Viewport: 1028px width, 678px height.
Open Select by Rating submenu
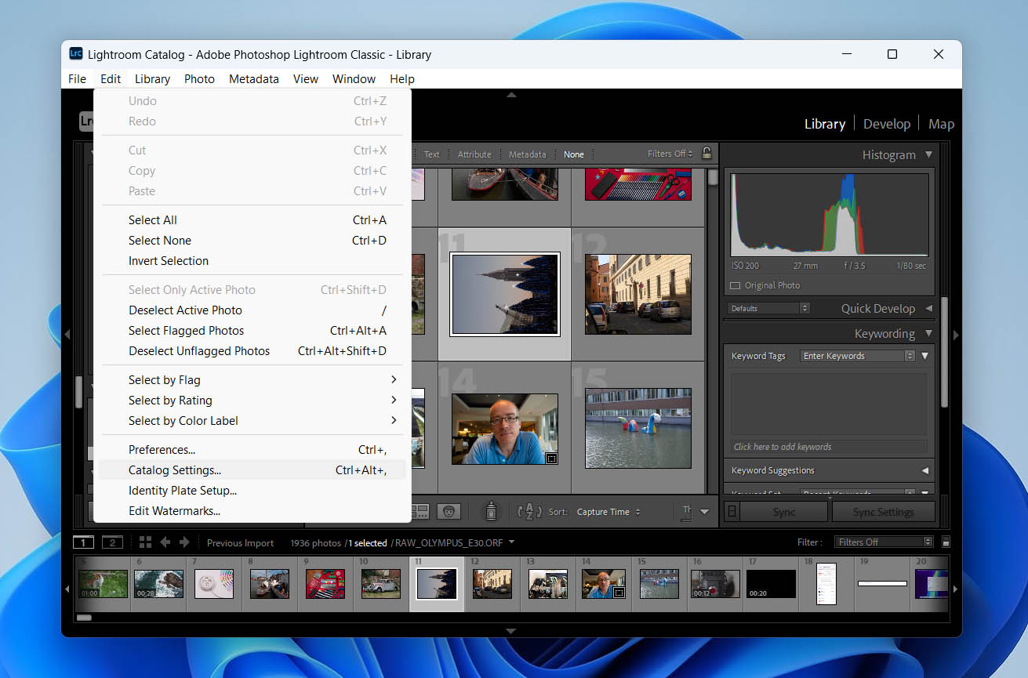pos(252,401)
